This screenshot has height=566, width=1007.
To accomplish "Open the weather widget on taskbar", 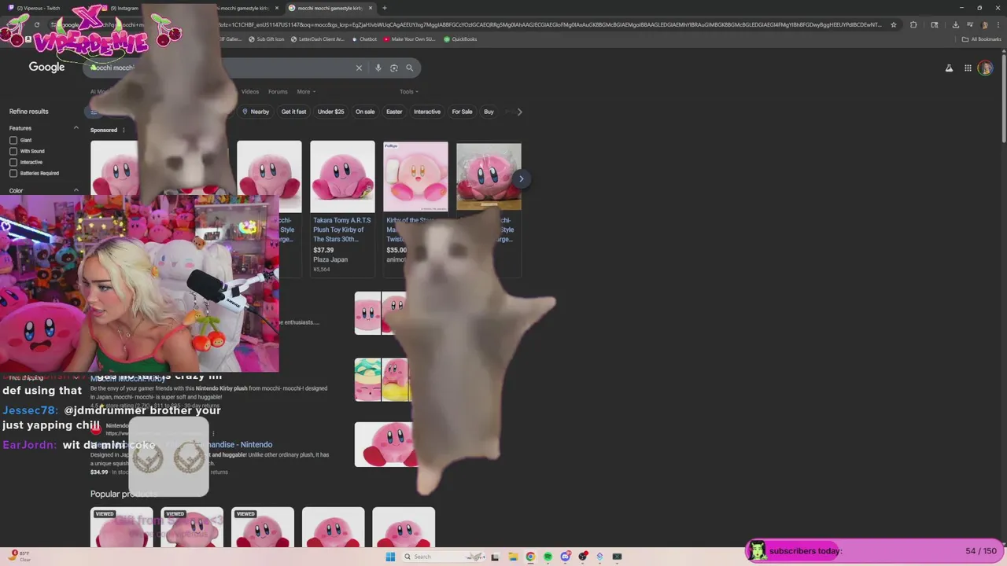I will [20, 557].
